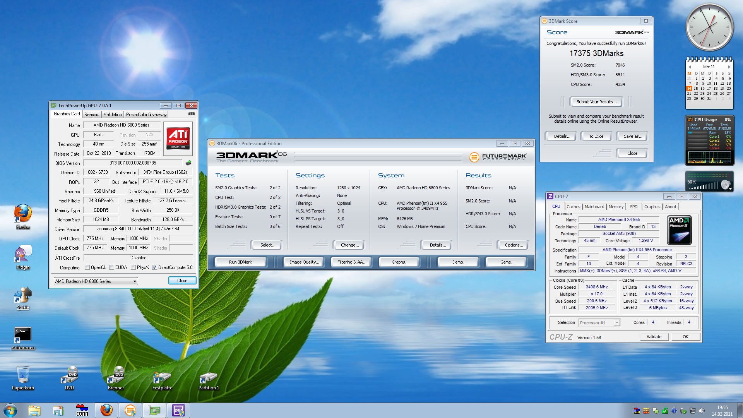Open the Brenner desktop shortcut
This screenshot has height=418, width=743.
pyautogui.click(x=116, y=378)
